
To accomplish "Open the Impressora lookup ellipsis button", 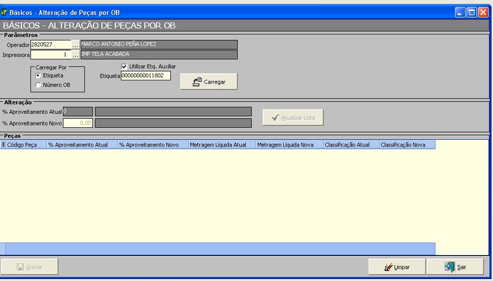I will (x=75, y=55).
